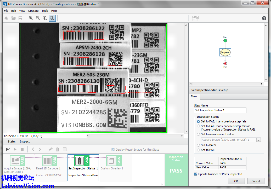The image size is (271, 189).
Task: Click the image view scroll down arrow
Action: coord(186,131)
